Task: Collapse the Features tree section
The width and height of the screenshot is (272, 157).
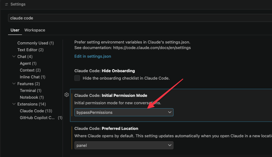Action: [x=14, y=84]
